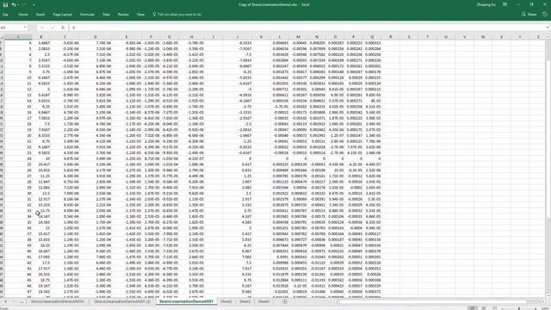Select column C header
This screenshot has width=551, height=310.
(65, 37)
